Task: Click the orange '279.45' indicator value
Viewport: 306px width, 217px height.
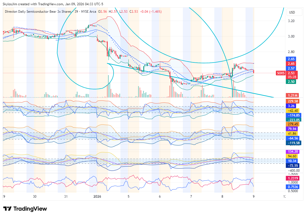Action: pyautogui.click(x=293, y=124)
